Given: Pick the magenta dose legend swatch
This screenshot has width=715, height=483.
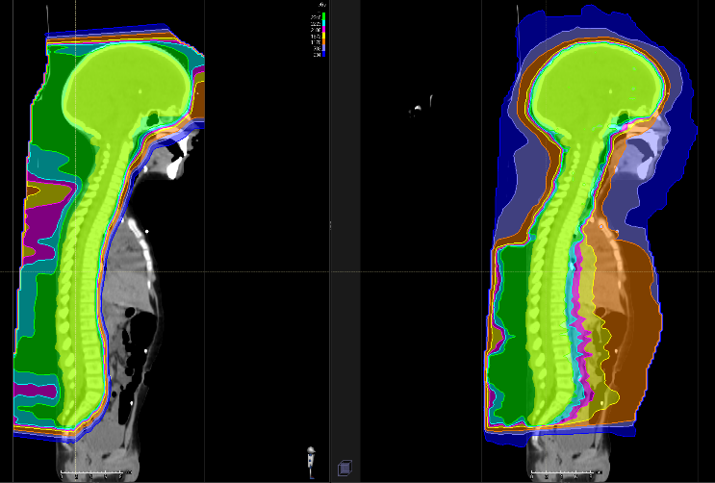Looking at the screenshot, I should click(x=323, y=30).
